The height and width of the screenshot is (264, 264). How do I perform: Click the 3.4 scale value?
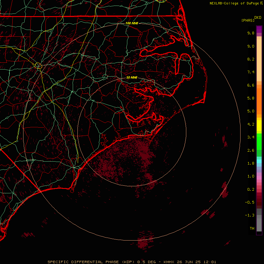(x=251, y=137)
